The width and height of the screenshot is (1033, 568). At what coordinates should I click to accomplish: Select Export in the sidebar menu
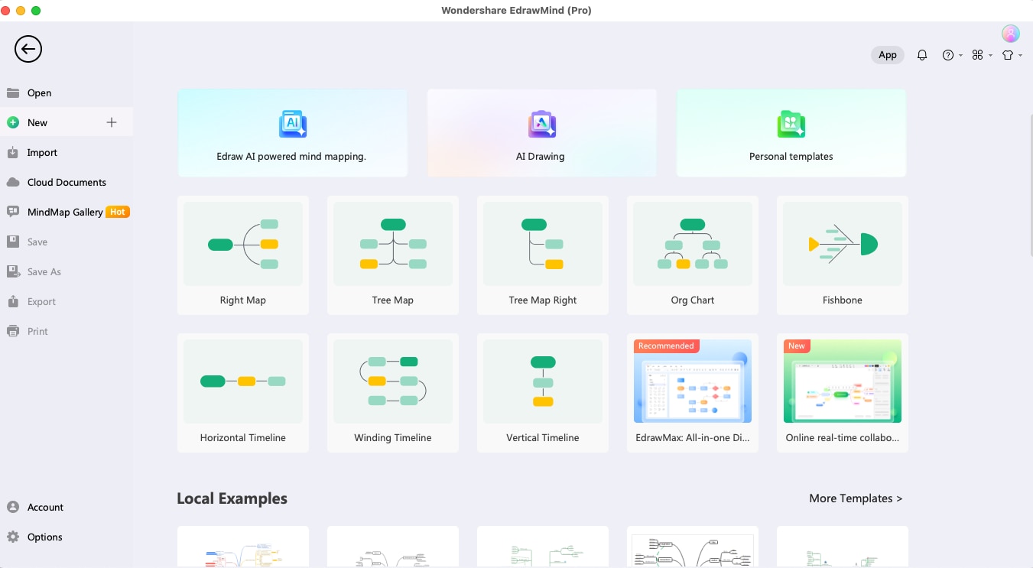(67, 302)
